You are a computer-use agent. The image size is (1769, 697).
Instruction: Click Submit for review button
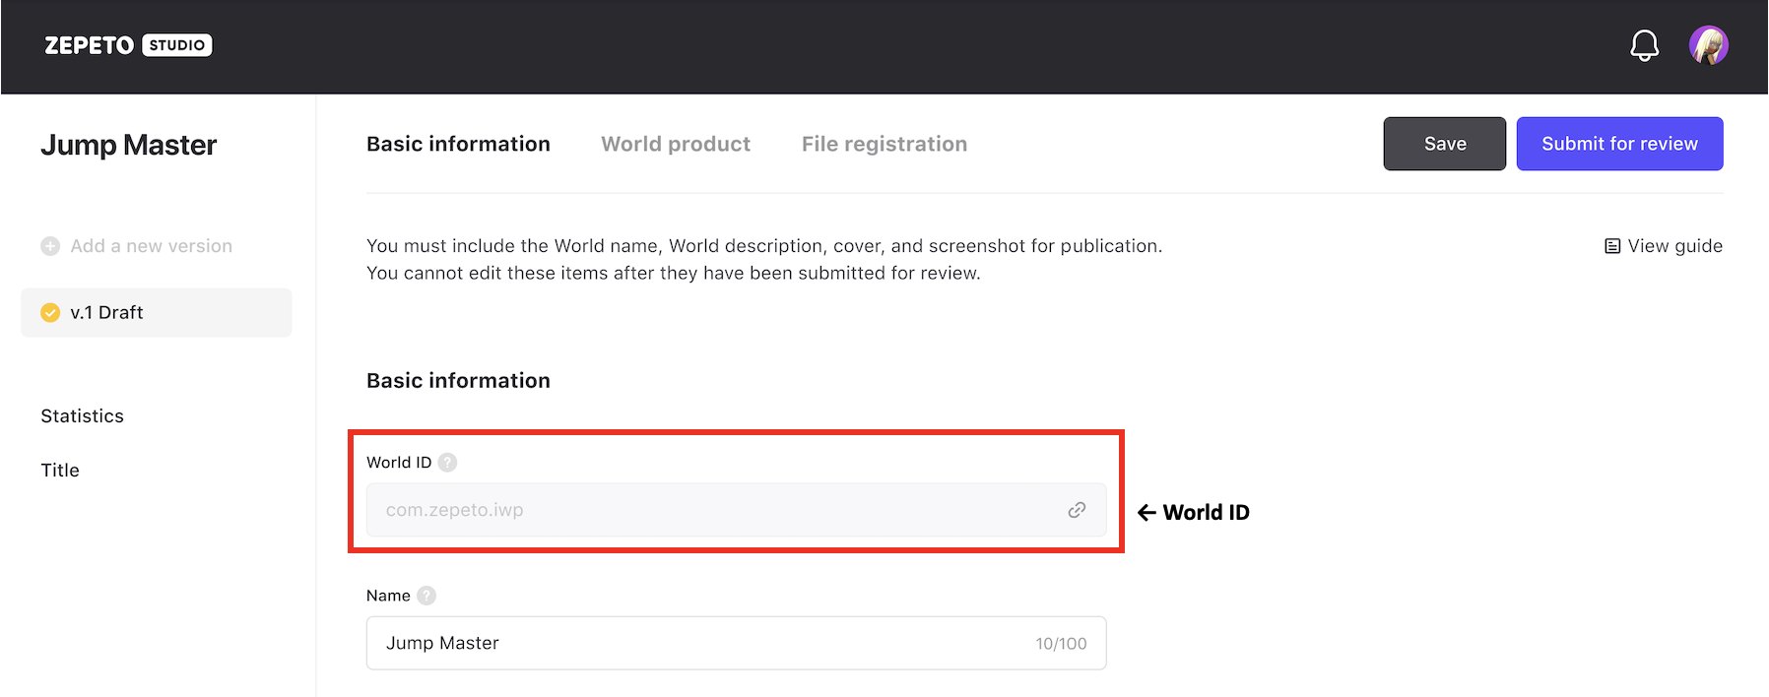point(1619,144)
